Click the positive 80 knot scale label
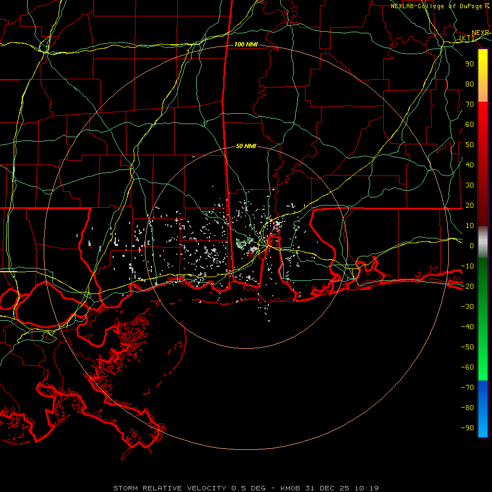Image resolution: width=492 pixels, height=492 pixels. click(470, 84)
